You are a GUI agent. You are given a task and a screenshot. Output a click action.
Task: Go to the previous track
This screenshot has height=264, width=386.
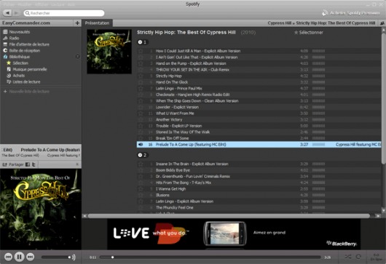click(x=8, y=257)
